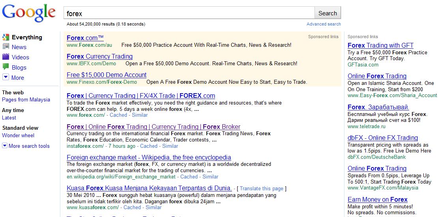Click the forex search input field
The width and height of the screenshot is (438, 217).
[189, 13]
